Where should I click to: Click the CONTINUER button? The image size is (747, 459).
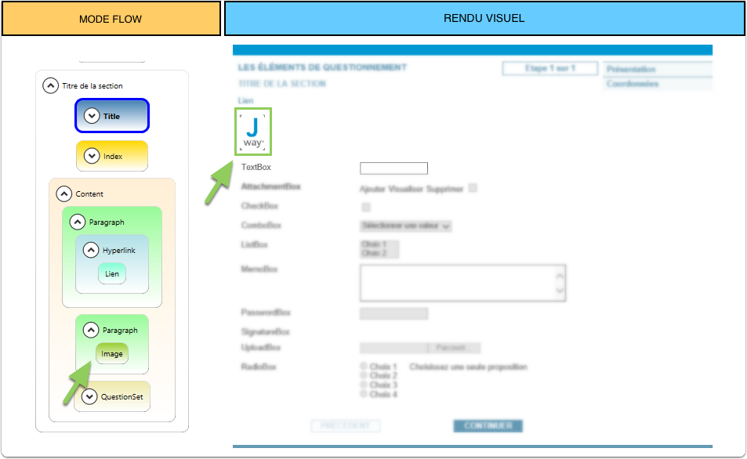(x=488, y=426)
